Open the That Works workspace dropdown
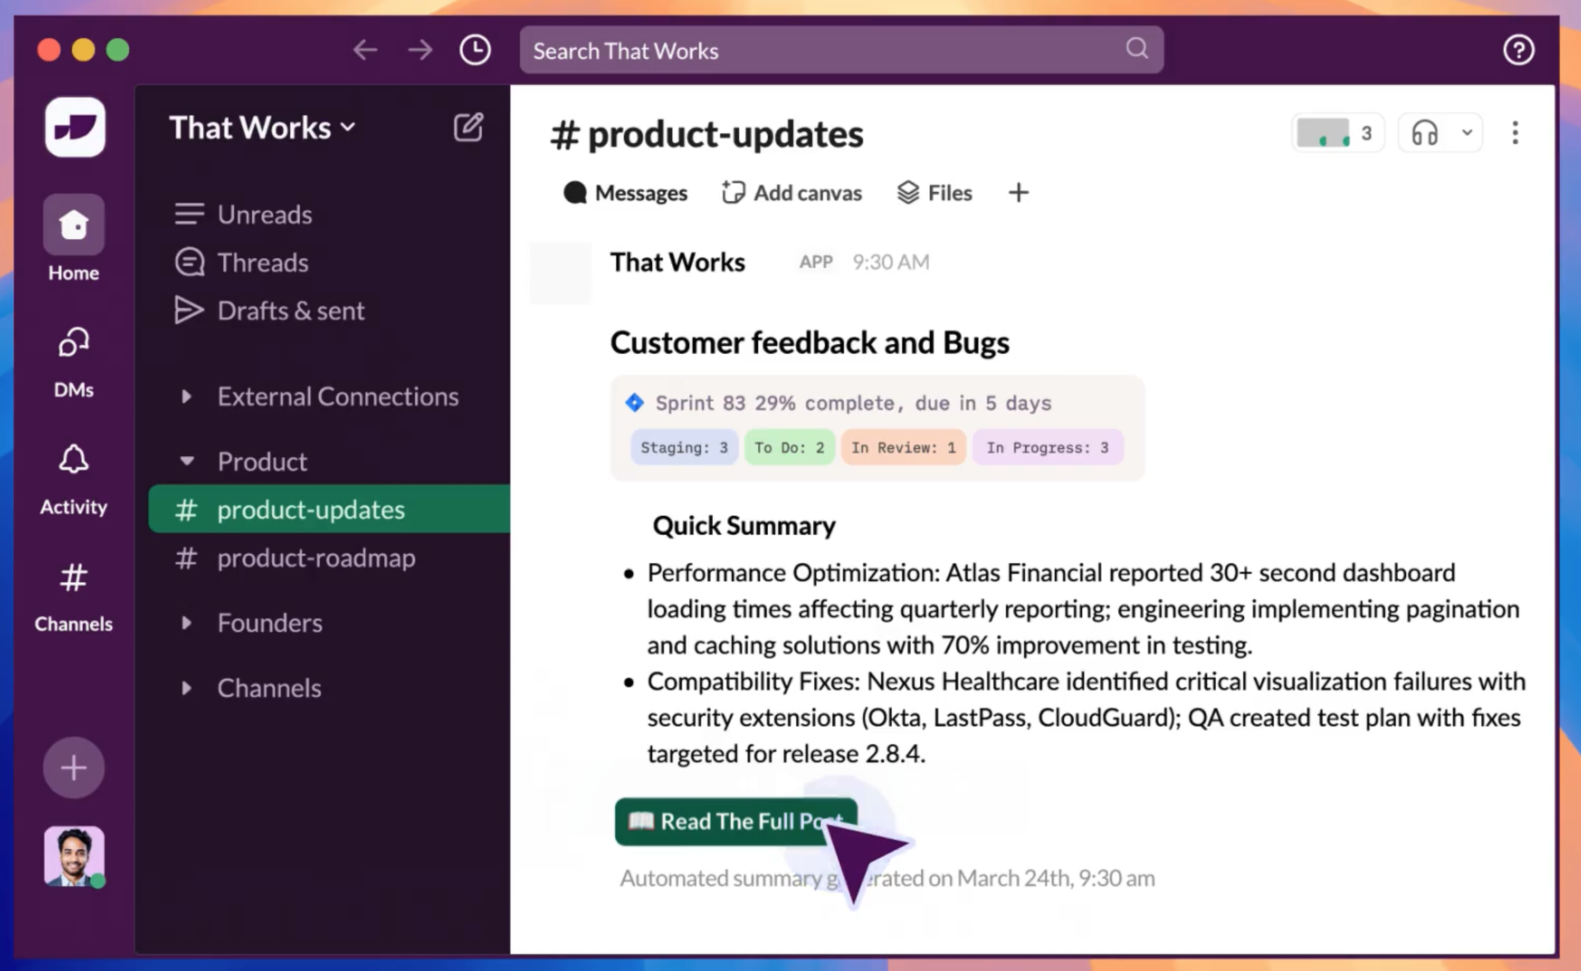This screenshot has width=1581, height=971. 262,127
